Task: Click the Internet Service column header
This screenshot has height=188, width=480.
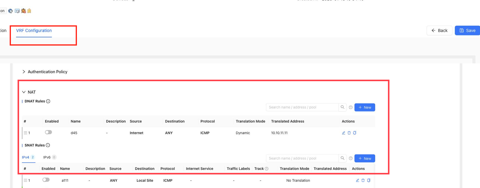Action: pyautogui.click(x=200, y=169)
